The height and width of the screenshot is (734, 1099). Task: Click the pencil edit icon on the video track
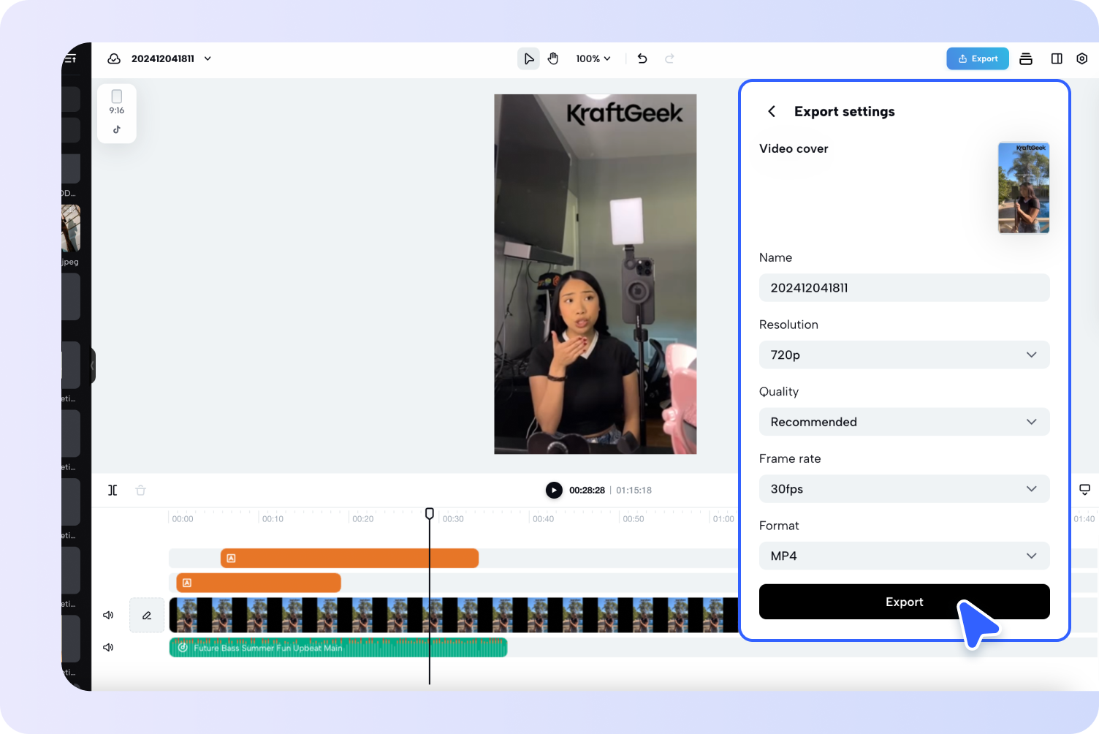coord(146,615)
